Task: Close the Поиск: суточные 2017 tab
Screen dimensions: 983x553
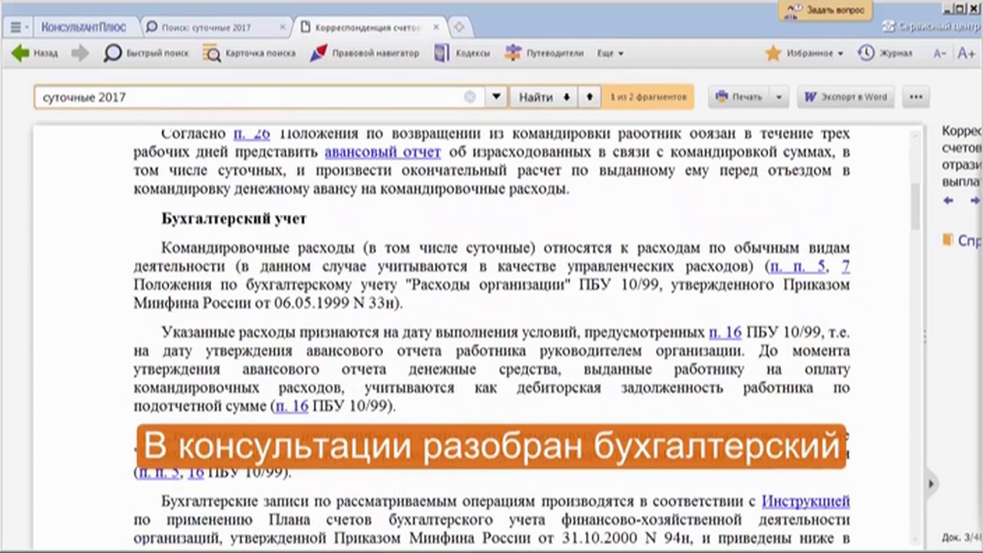Action: [x=282, y=27]
